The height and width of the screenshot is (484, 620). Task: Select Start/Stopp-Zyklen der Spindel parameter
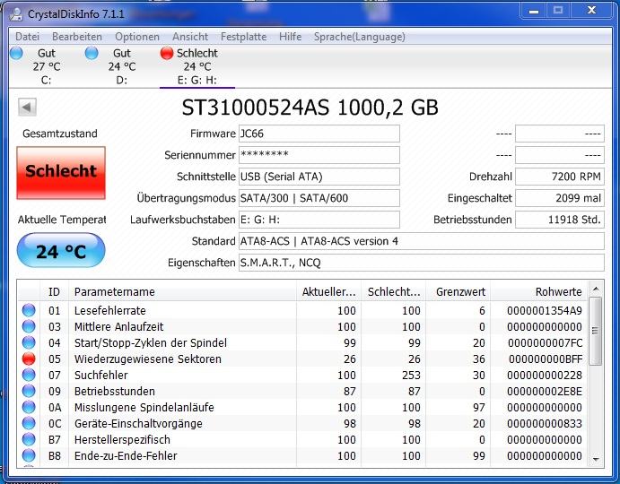pyautogui.click(x=151, y=343)
